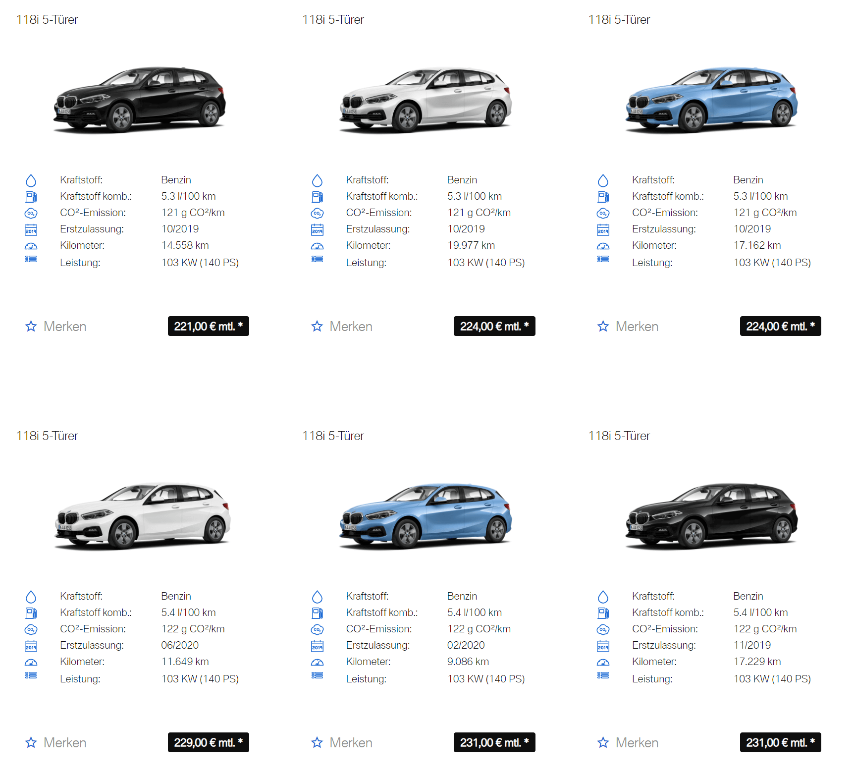Click the CO2 cloud icon on the 9.086 km car
The width and height of the screenshot is (853, 781).
pyautogui.click(x=317, y=629)
